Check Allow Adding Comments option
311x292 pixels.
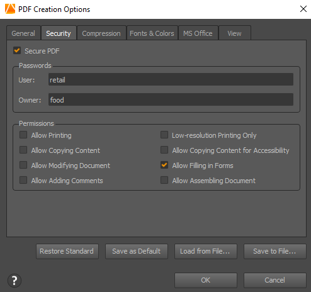(23, 180)
